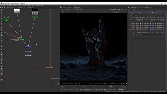Select the green circular Light node
Viewport: 167px width, 94px height.
tap(6, 20)
